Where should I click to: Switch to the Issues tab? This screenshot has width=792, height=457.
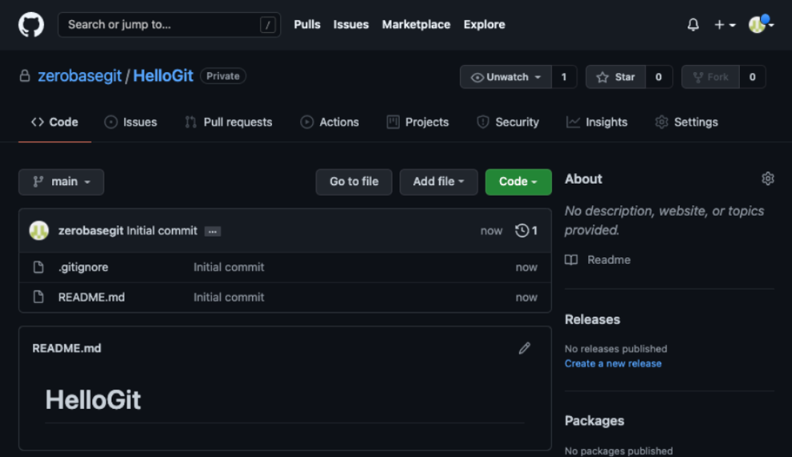tap(131, 122)
